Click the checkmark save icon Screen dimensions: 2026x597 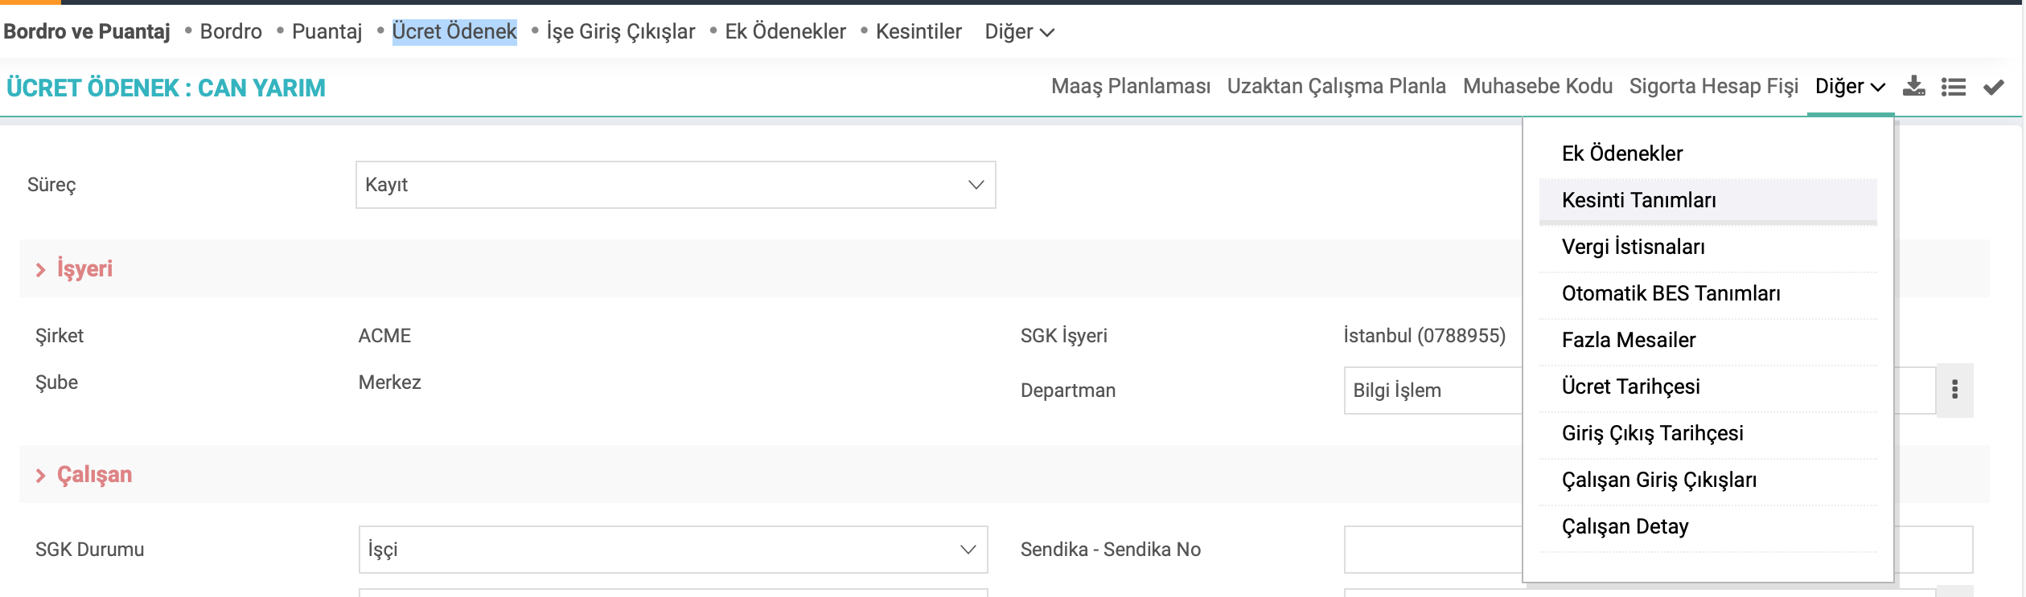1994,87
